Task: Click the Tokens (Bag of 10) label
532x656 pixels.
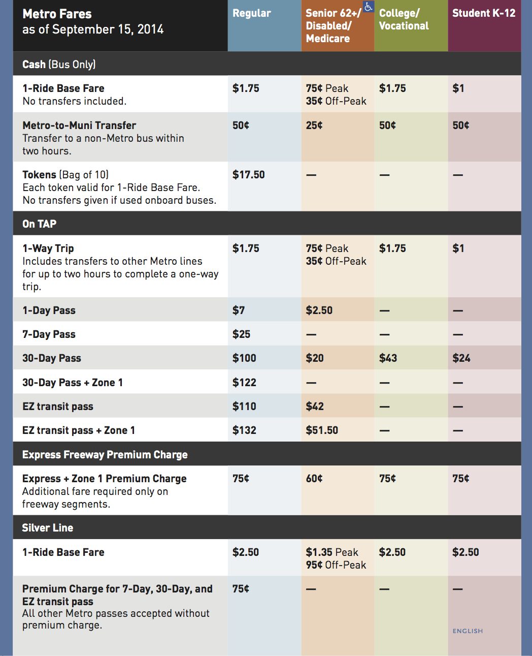Action: click(65, 175)
